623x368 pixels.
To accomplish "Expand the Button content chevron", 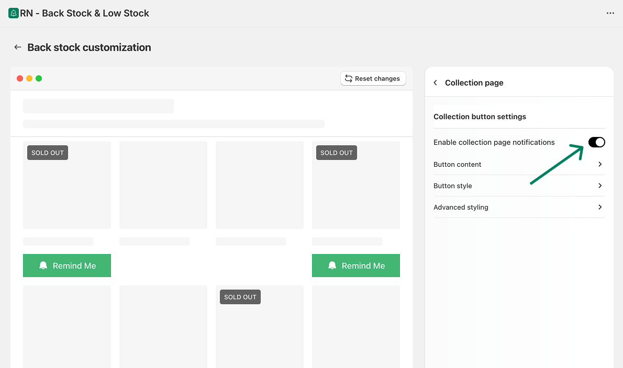I will click(600, 164).
